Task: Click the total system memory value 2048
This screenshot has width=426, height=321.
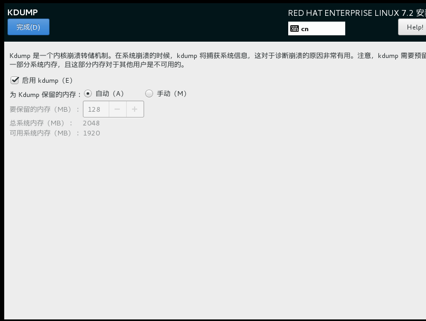Action: 91,123
